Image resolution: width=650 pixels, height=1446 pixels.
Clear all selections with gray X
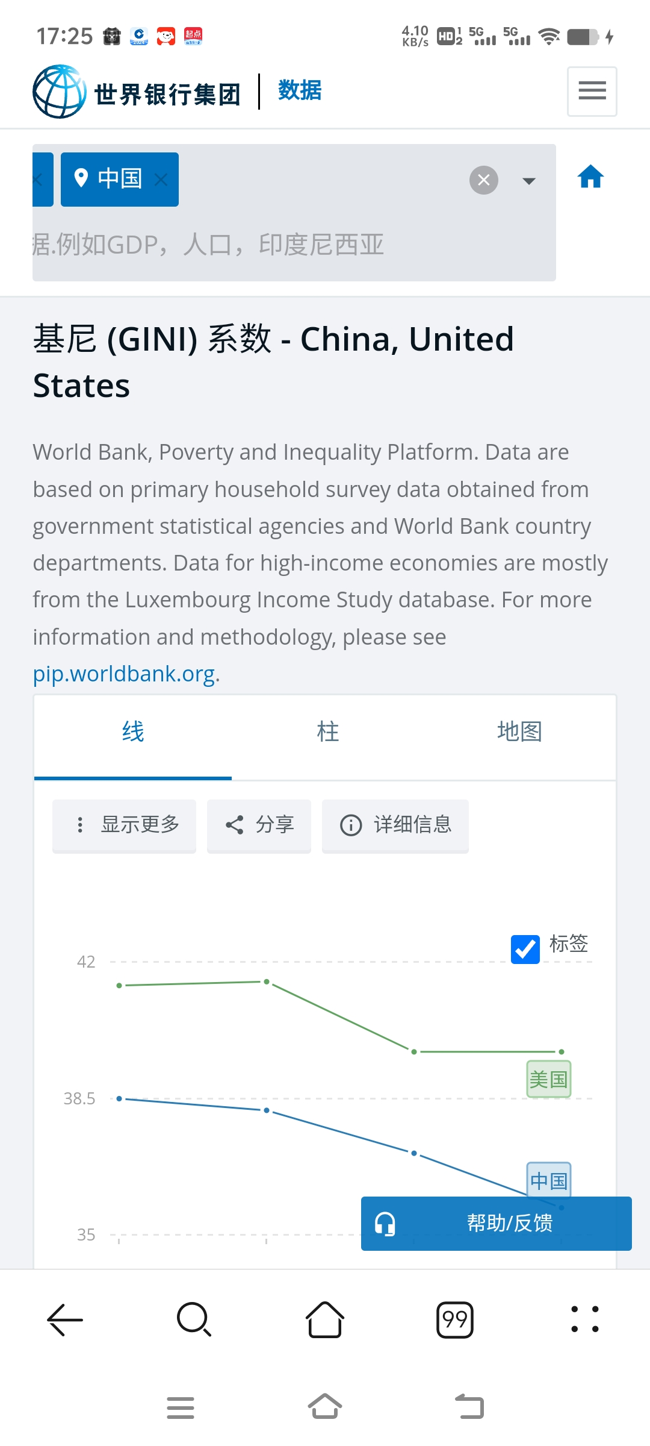click(483, 180)
